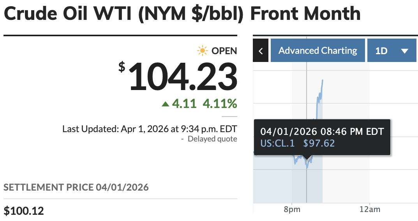Click the Settlement Price 04/01/2026 heading
418x221 pixels.
coord(76,187)
